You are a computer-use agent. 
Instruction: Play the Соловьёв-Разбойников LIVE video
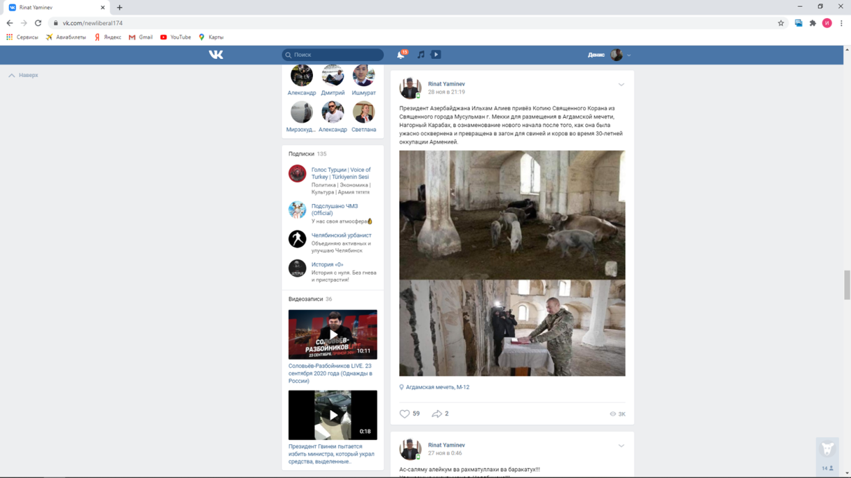(x=333, y=334)
